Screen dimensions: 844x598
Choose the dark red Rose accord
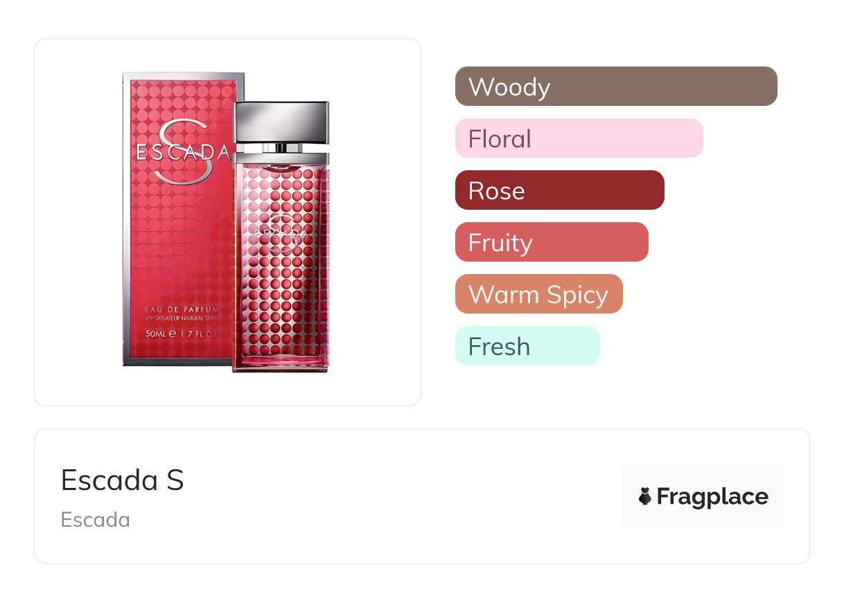click(559, 190)
